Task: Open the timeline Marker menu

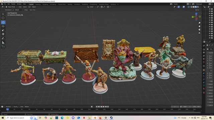Action: [27, 107]
